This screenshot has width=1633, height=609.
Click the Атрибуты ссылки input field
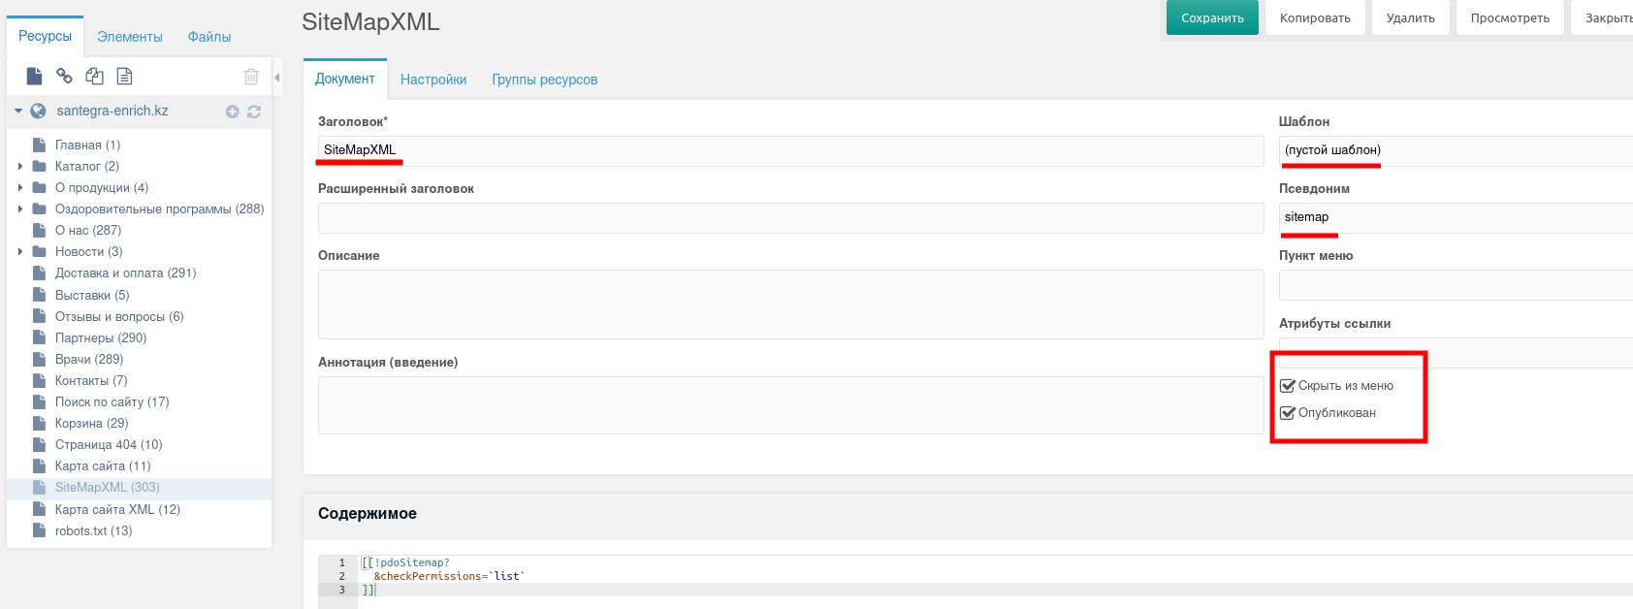tap(1456, 352)
